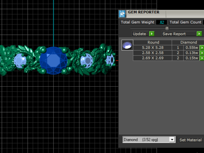Click the Save Report button

179,34
